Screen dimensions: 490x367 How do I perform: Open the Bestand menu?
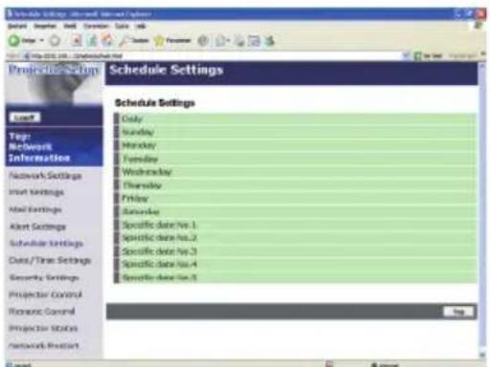tap(17, 26)
